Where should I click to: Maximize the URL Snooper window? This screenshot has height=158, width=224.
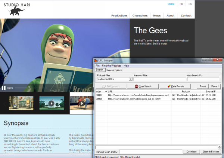pyautogui.click(x=210, y=60)
